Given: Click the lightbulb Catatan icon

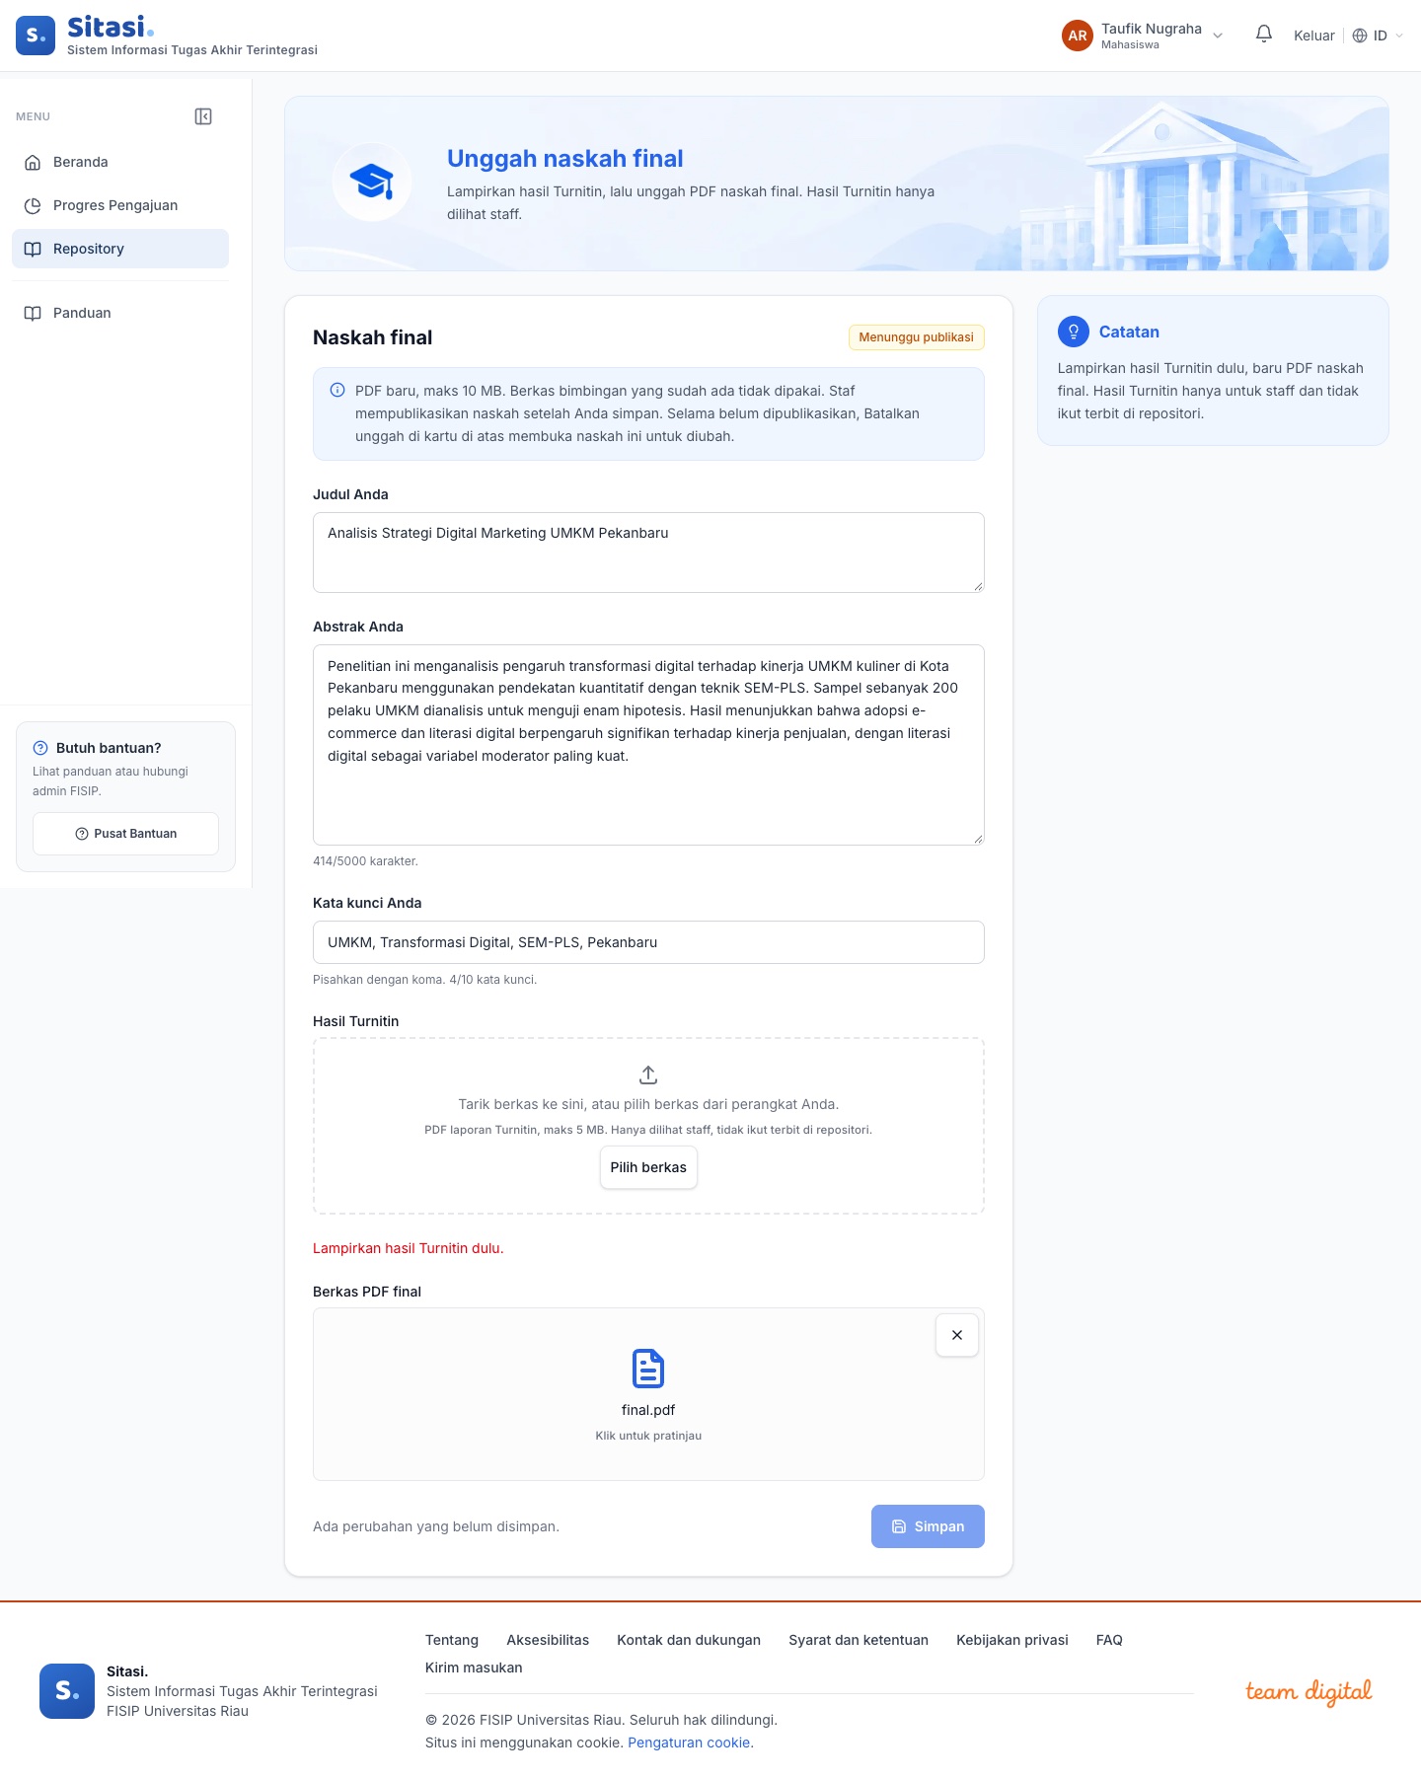Looking at the screenshot, I should tap(1074, 332).
